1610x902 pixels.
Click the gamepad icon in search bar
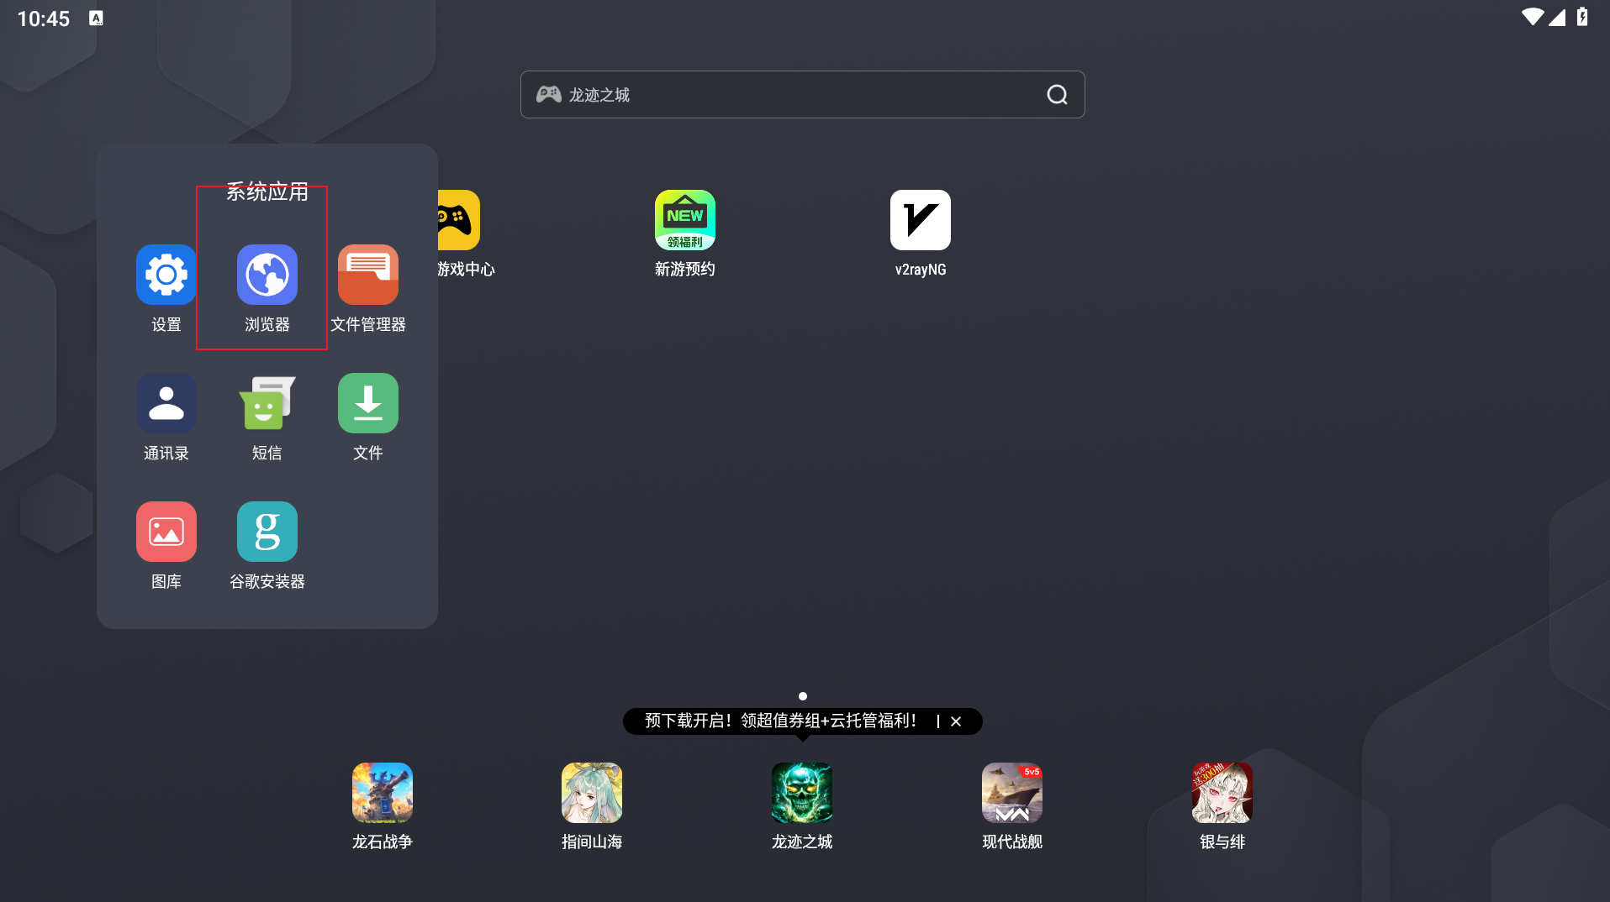(x=549, y=94)
